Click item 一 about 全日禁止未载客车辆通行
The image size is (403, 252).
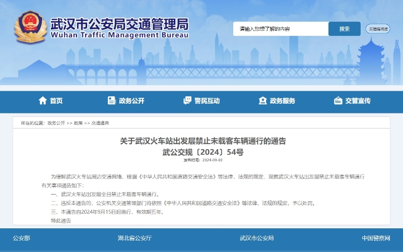(x=105, y=195)
